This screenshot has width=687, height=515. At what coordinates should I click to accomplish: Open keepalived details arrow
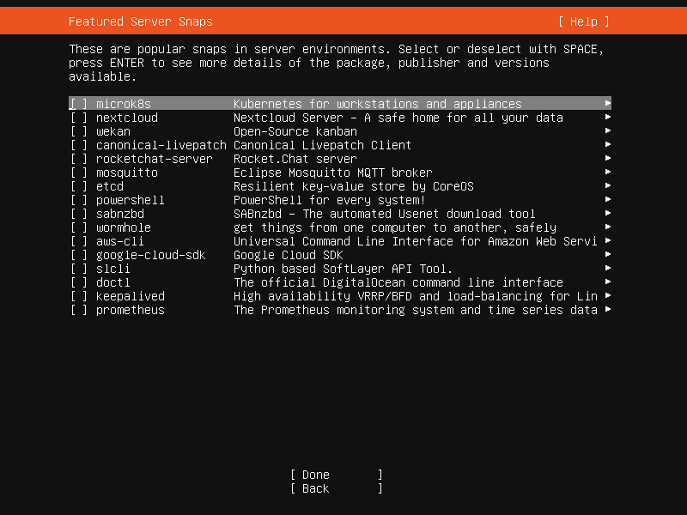pyautogui.click(x=606, y=296)
